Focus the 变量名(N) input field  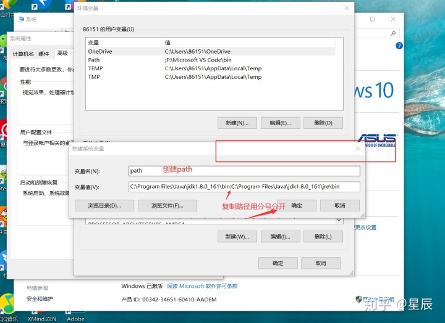244,171
